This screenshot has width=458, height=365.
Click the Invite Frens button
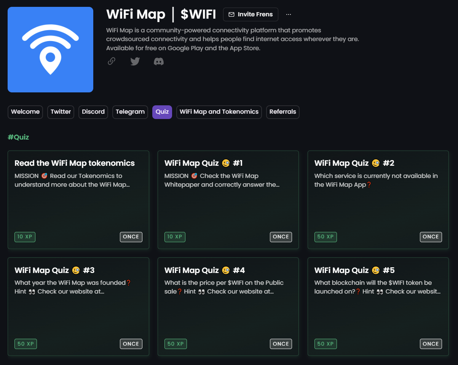tap(251, 14)
